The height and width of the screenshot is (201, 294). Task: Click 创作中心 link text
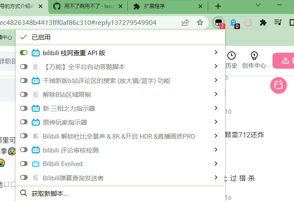254,65
